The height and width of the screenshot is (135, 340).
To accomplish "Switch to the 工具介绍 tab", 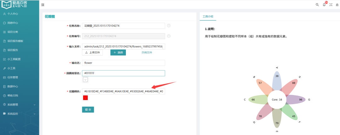I will click(x=208, y=16).
